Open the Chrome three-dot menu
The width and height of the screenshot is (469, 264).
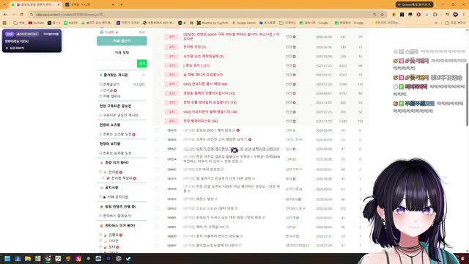click(x=464, y=15)
